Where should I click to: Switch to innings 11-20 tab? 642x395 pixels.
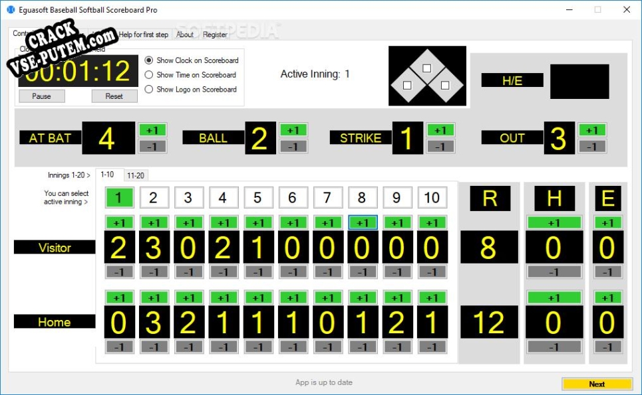click(x=136, y=175)
